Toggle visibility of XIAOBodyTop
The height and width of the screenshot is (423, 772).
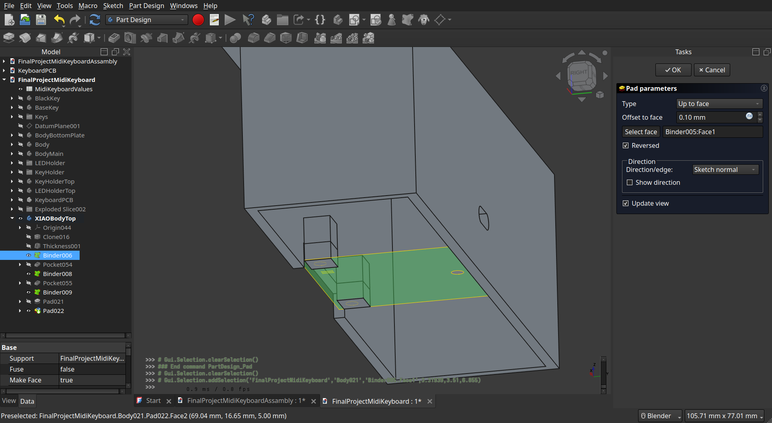(21, 219)
